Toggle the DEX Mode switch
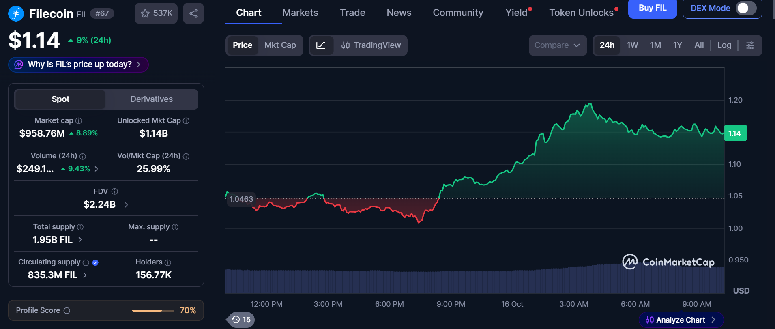The width and height of the screenshot is (775, 329). click(746, 8)
